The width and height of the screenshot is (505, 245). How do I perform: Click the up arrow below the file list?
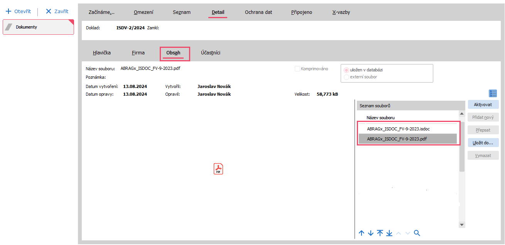pos(361,233)
